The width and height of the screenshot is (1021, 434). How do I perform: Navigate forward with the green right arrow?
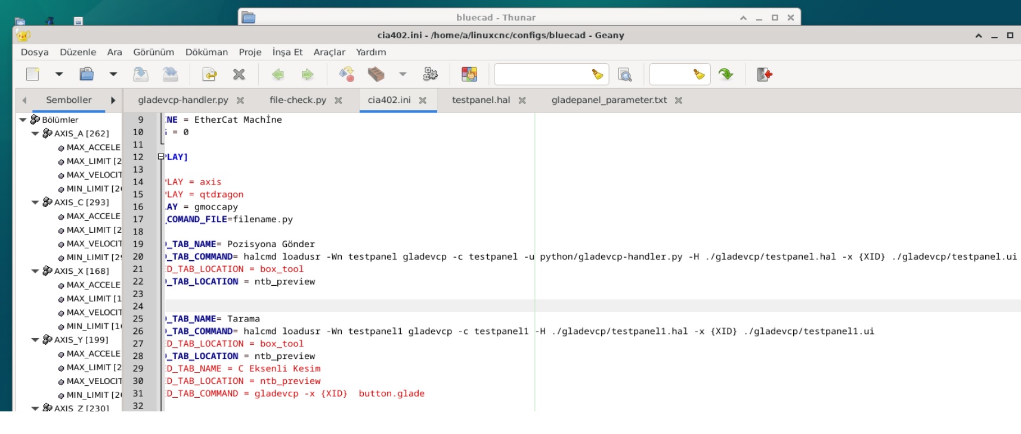[307, 74]
